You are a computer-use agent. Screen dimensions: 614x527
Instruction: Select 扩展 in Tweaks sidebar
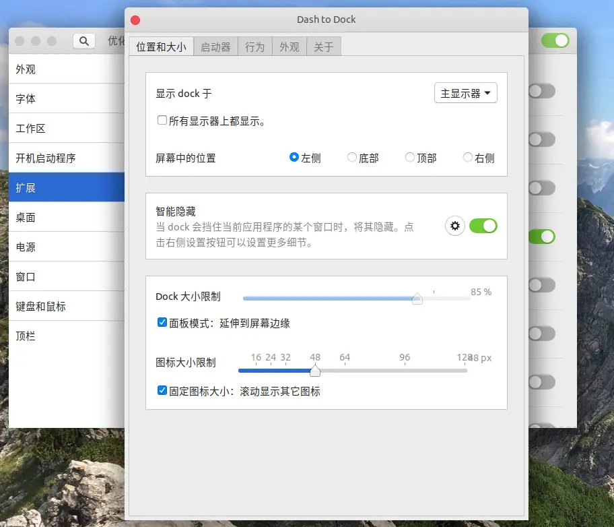67,187
